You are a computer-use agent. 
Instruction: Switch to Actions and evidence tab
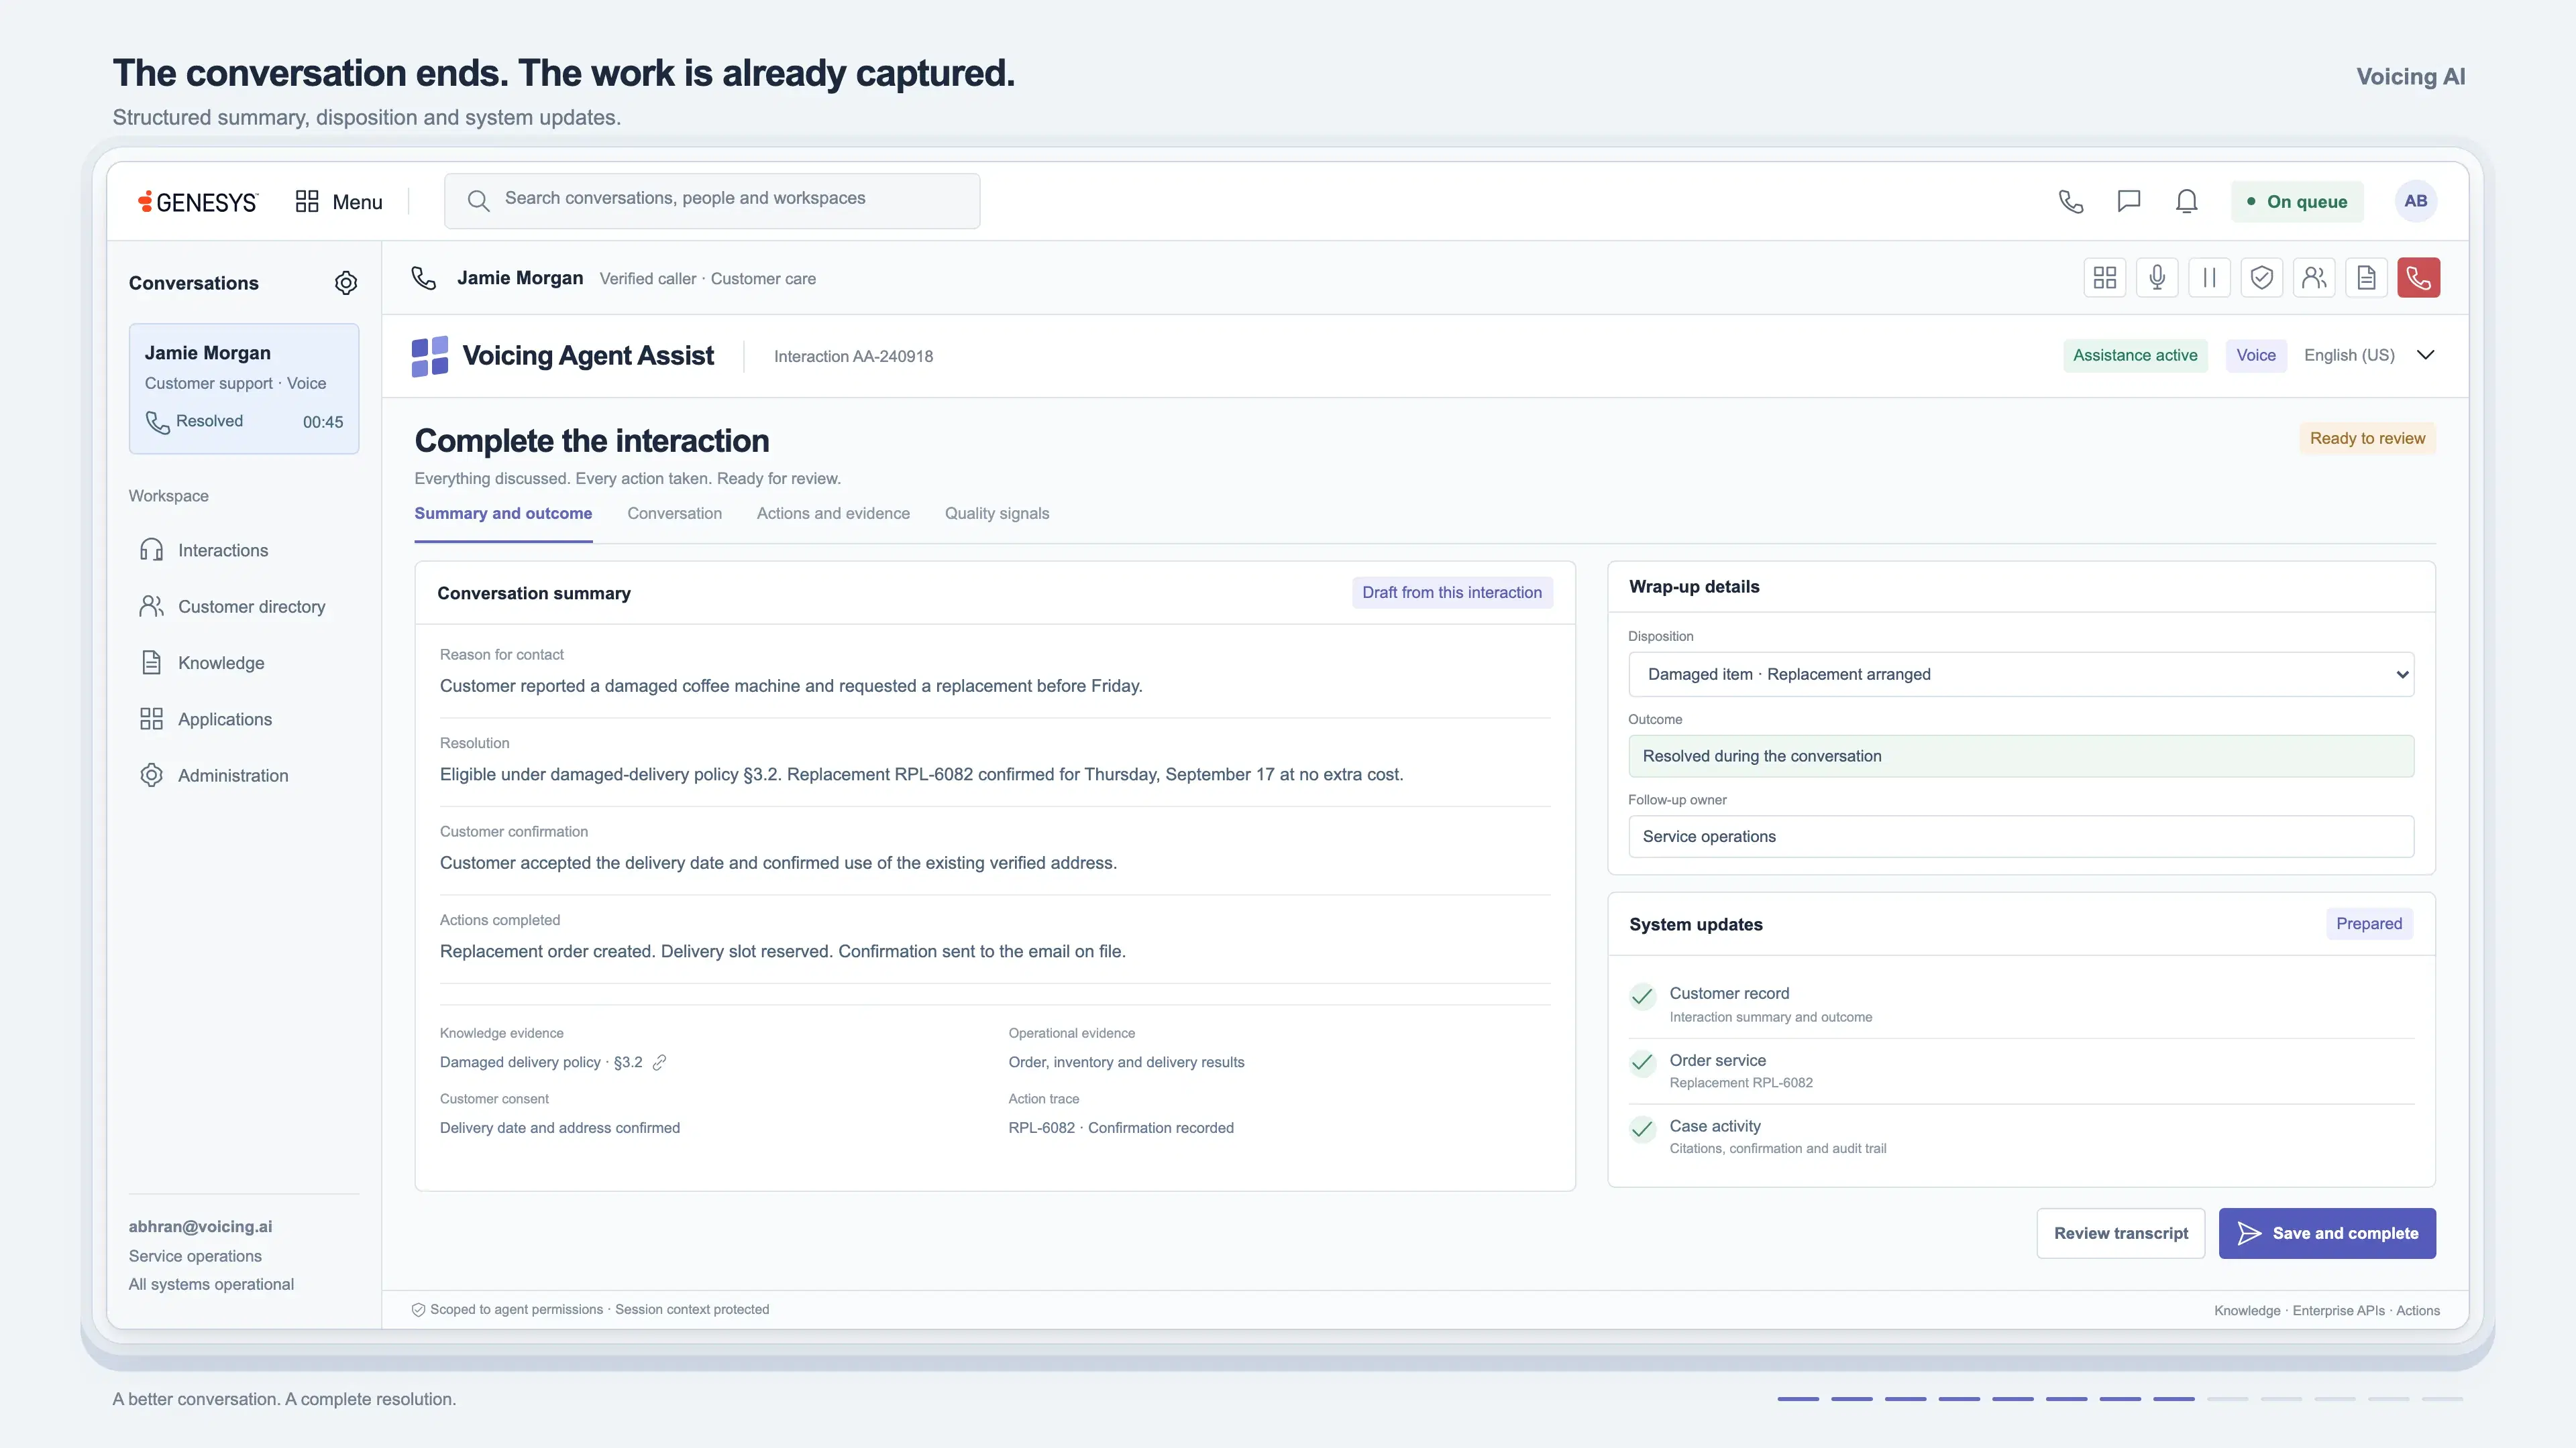tap(833, 514)
